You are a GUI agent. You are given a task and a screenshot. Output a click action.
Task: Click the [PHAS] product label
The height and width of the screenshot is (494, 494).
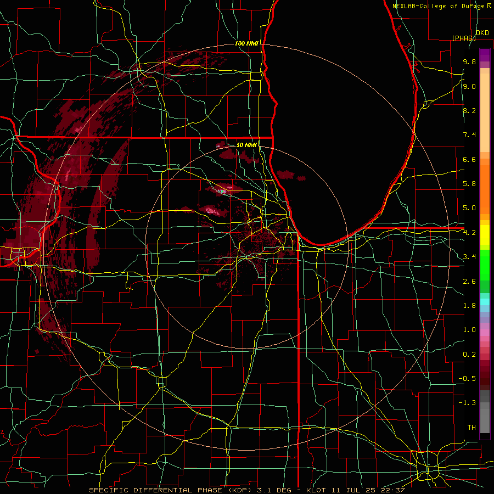[464, 38]
